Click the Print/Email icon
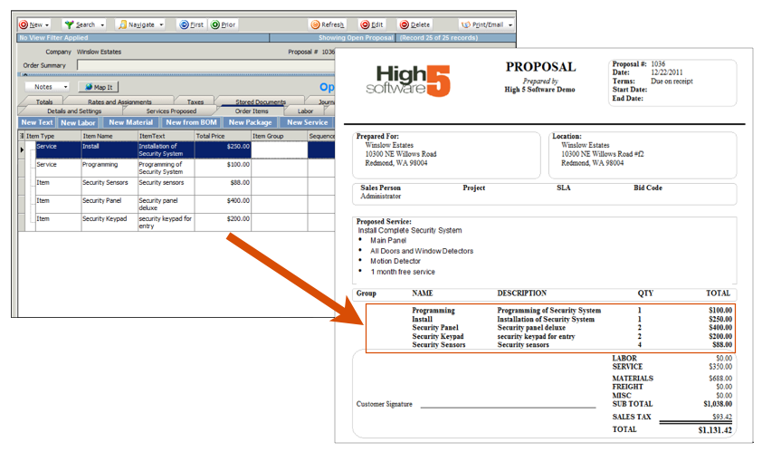The width and height of the screenshot is (762, 452). 466,24
